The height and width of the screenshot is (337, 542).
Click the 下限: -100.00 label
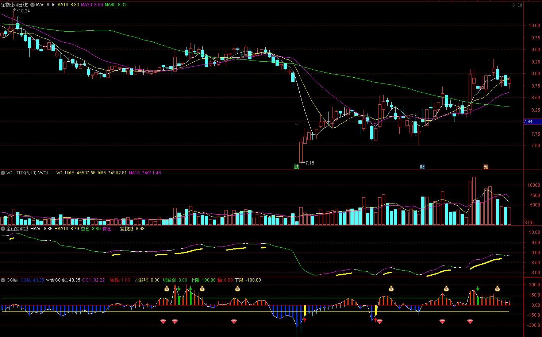[x=248, y=280]
